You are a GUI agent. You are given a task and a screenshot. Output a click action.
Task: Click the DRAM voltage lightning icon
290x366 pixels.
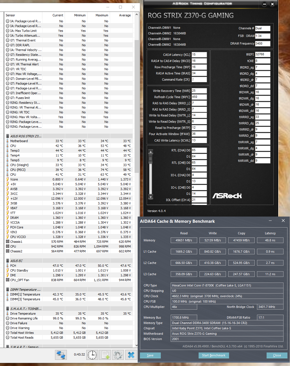pyautogui.click(x=8, y=218)
